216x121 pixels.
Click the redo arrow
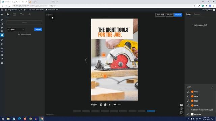pos(119,105)
